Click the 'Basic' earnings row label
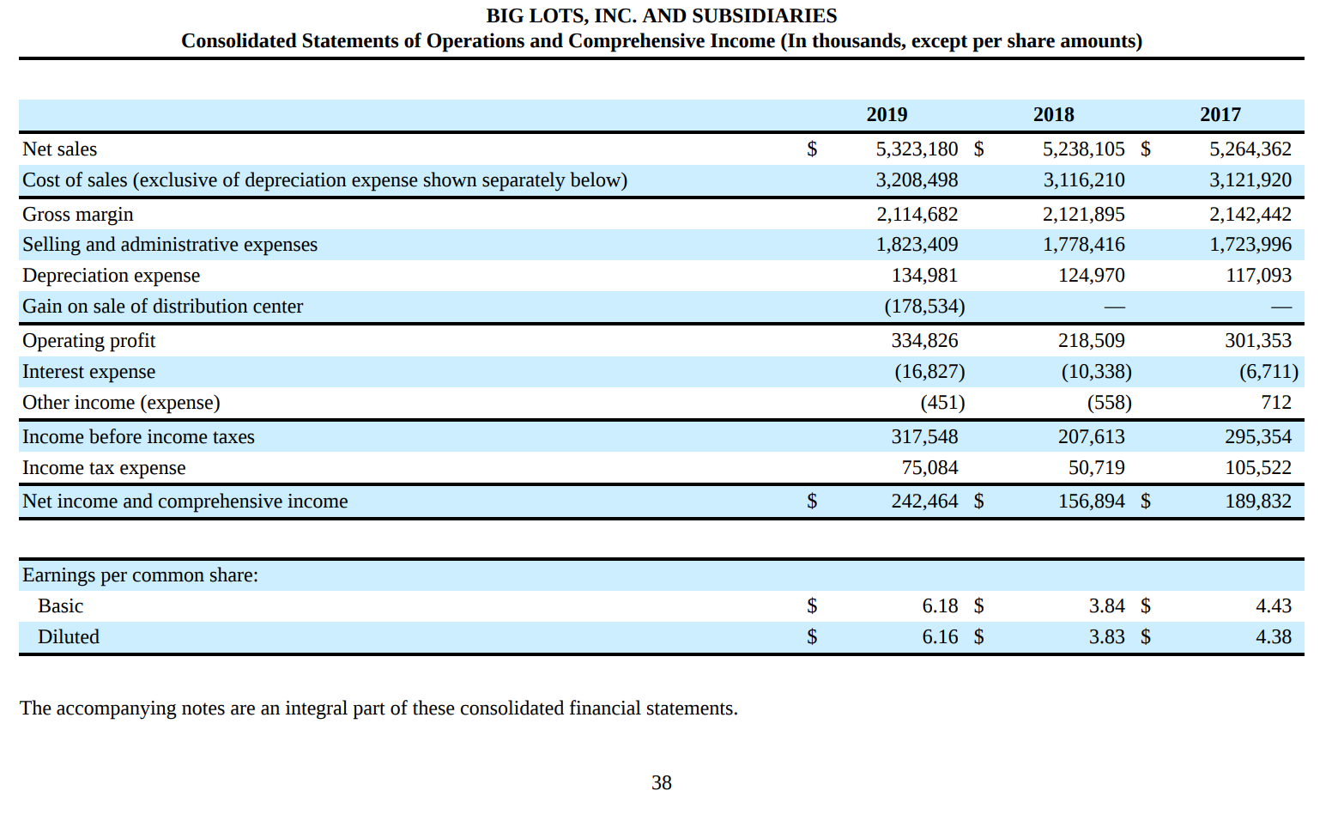Image resolution: width=1332 pixels, height=821 pixels. (x=60, y=605)
